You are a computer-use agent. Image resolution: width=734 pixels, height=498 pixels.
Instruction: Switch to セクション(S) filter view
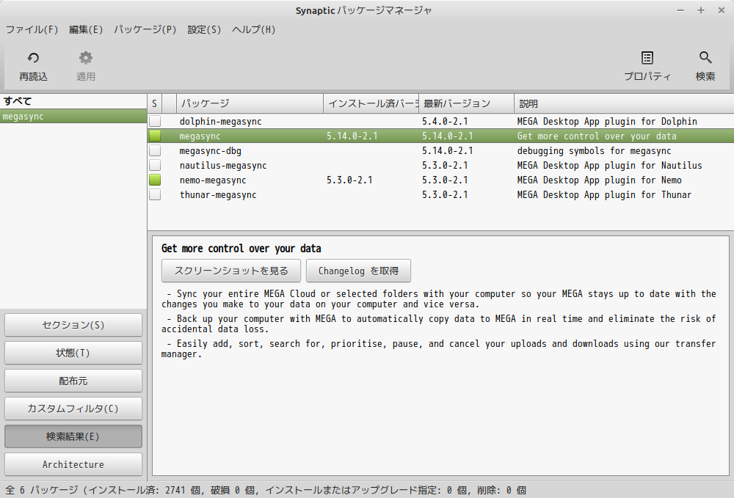[x=73, y=325]
